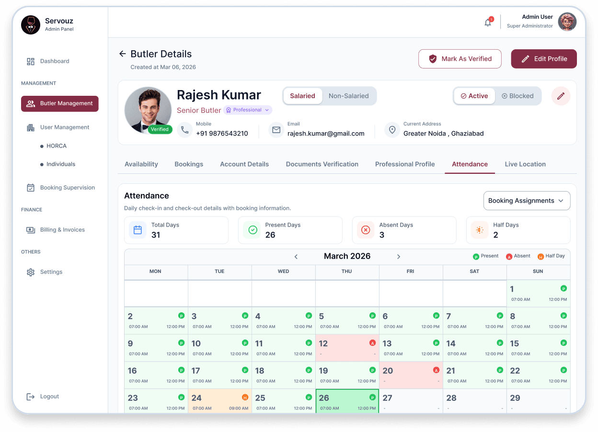Go to next month with right chevron

pos(398,257)
